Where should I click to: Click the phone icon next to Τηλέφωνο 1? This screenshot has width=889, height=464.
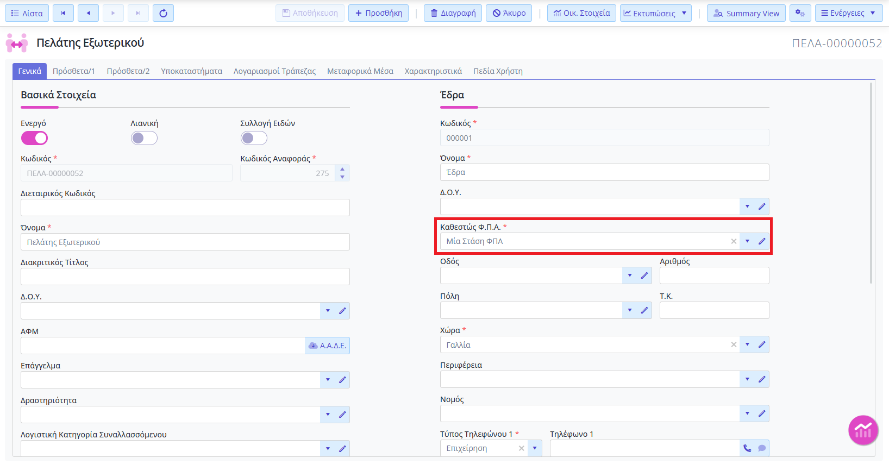[x=747, y=448]
